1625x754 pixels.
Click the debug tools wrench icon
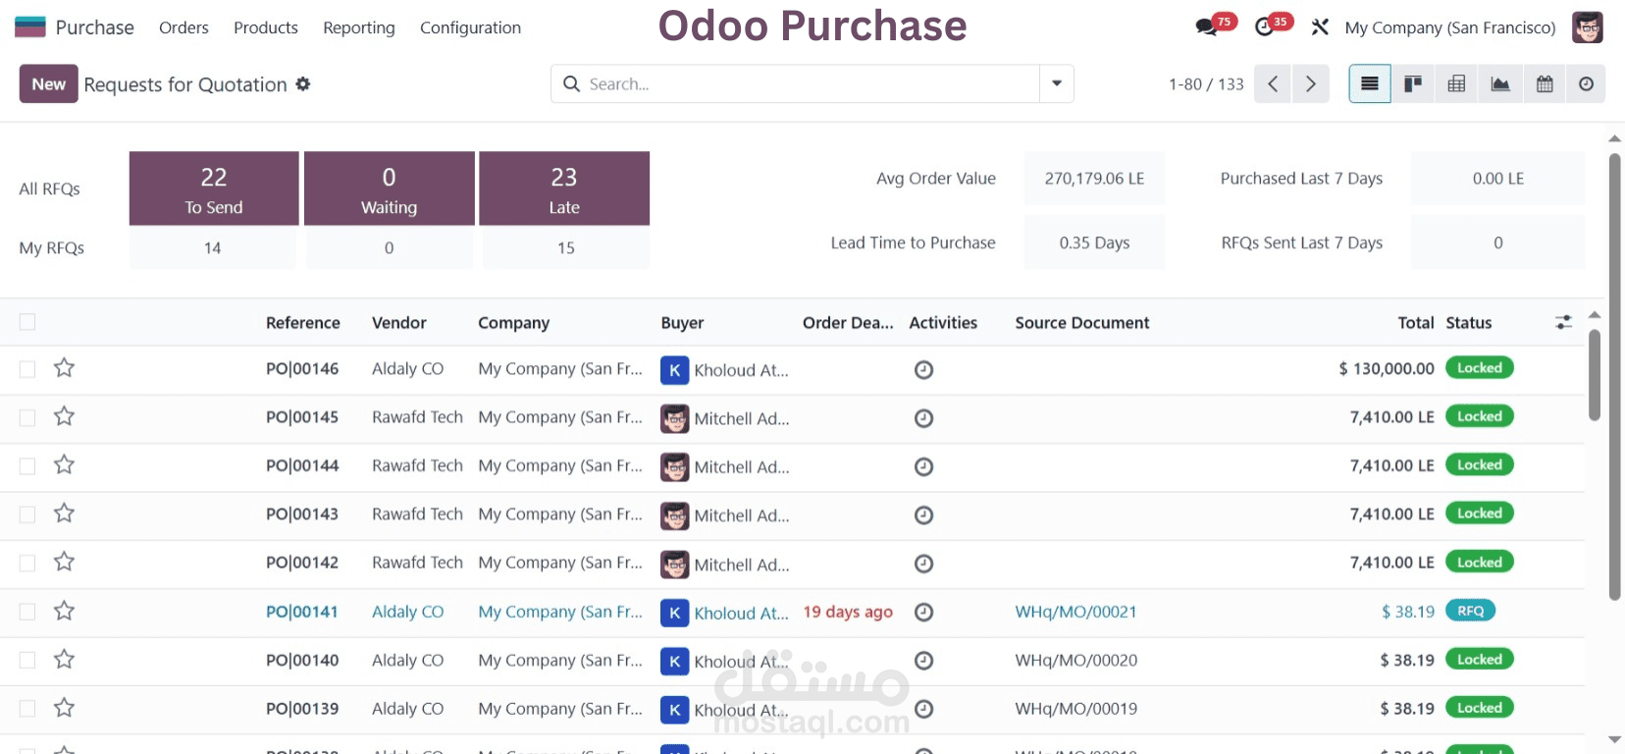pos(1320,27)
